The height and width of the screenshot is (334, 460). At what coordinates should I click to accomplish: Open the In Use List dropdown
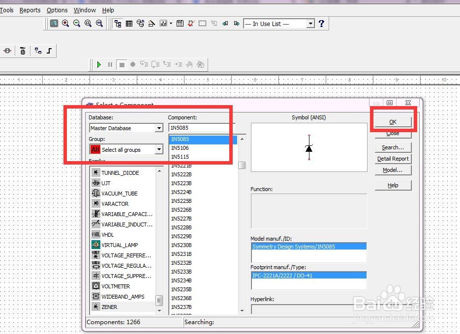(310, 24)
